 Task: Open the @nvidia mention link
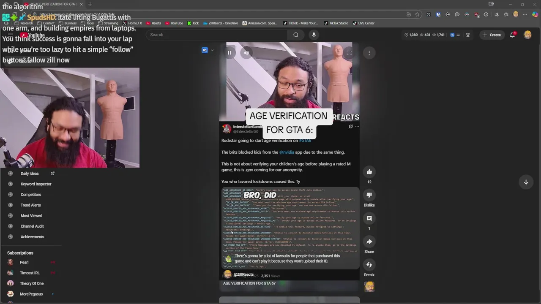point(287,152)
